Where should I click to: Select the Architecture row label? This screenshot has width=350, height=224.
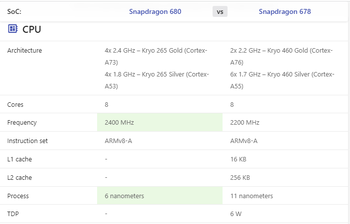[x=24, y=51]
